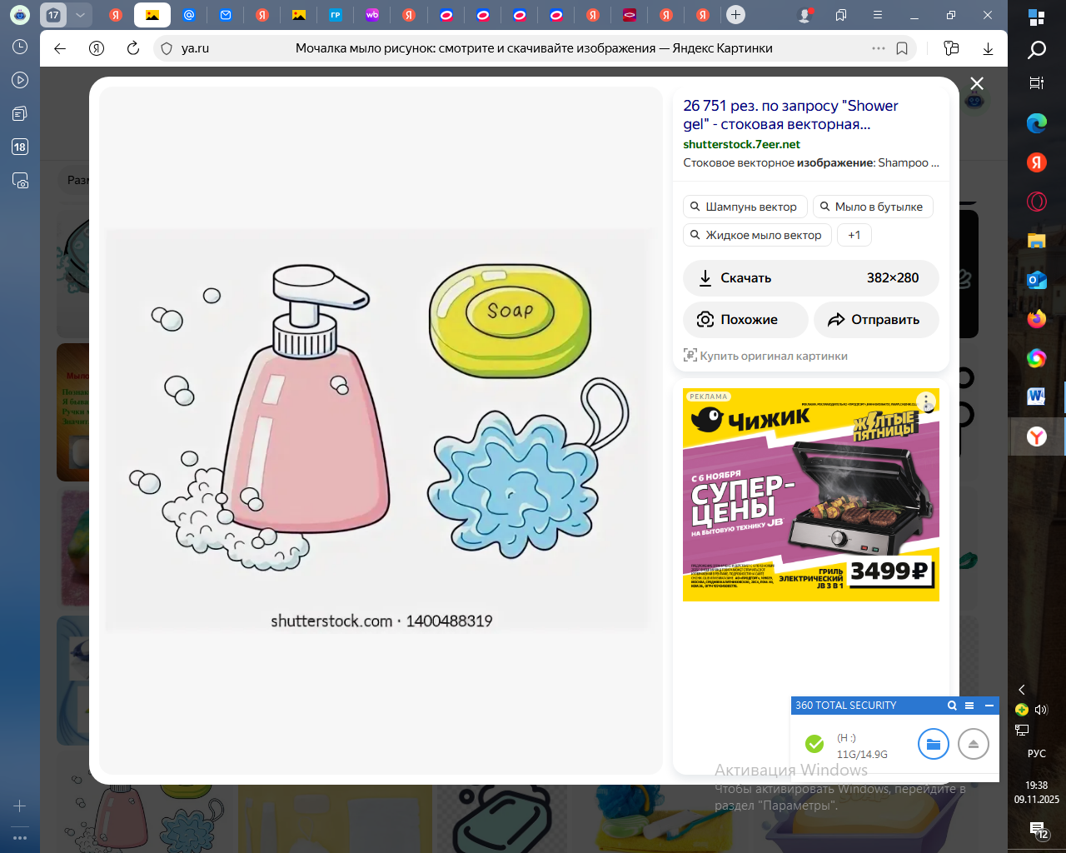Switch to the Wildberries browser tab
Viewport: 1066px width, 853px height.
click(x=372, y=15)
